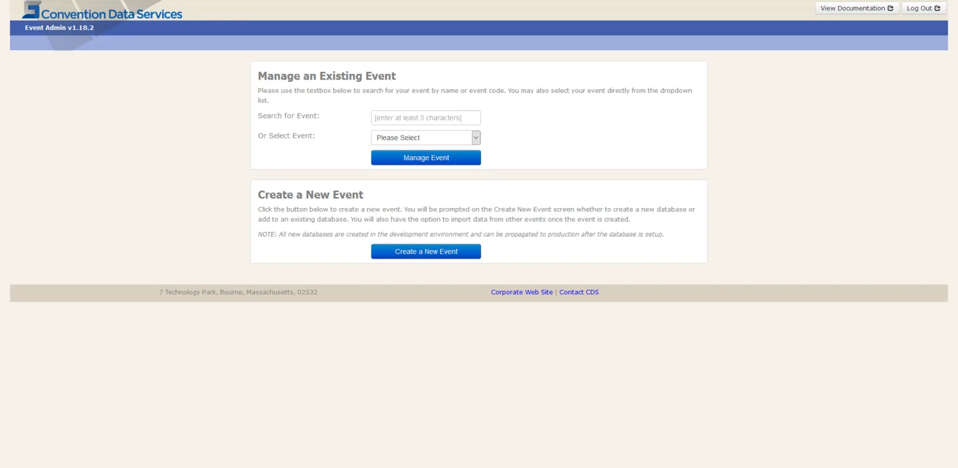Screen dimensions: 958x468
Task: Click the Search for Event label
Action: click(x=289, y=116)
